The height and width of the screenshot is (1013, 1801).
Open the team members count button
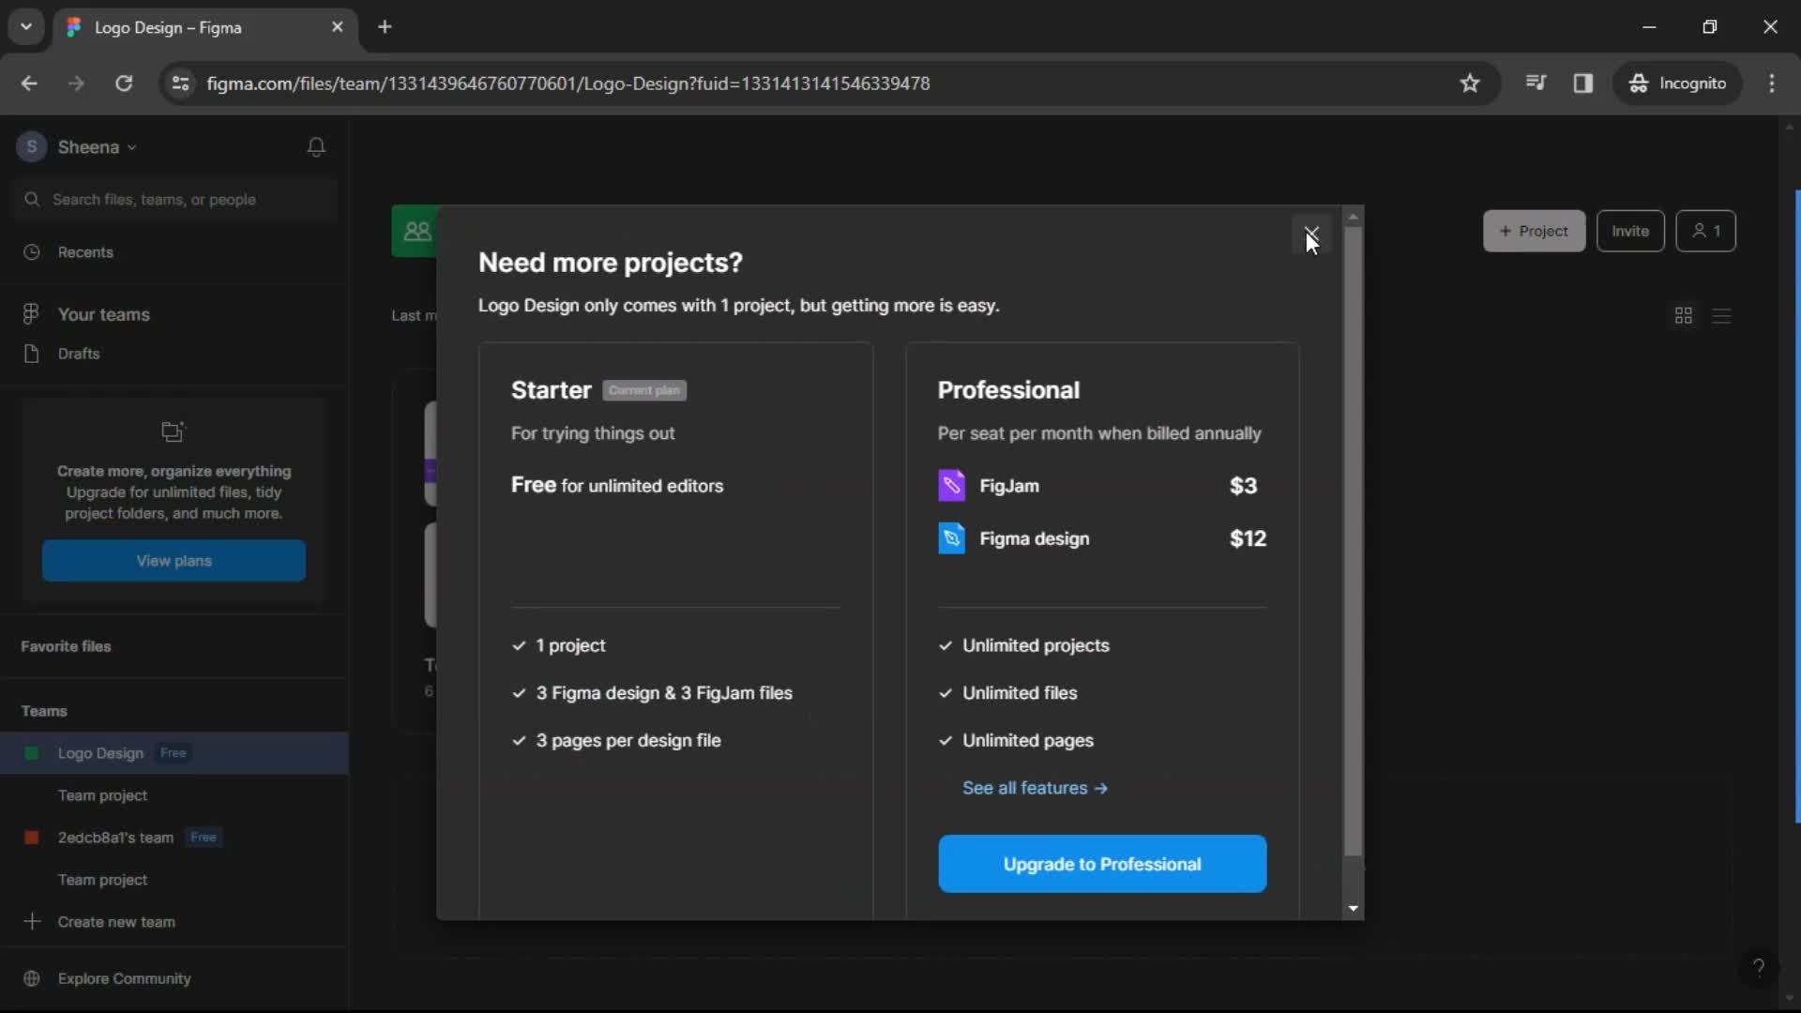click(x=1705, y=231)
